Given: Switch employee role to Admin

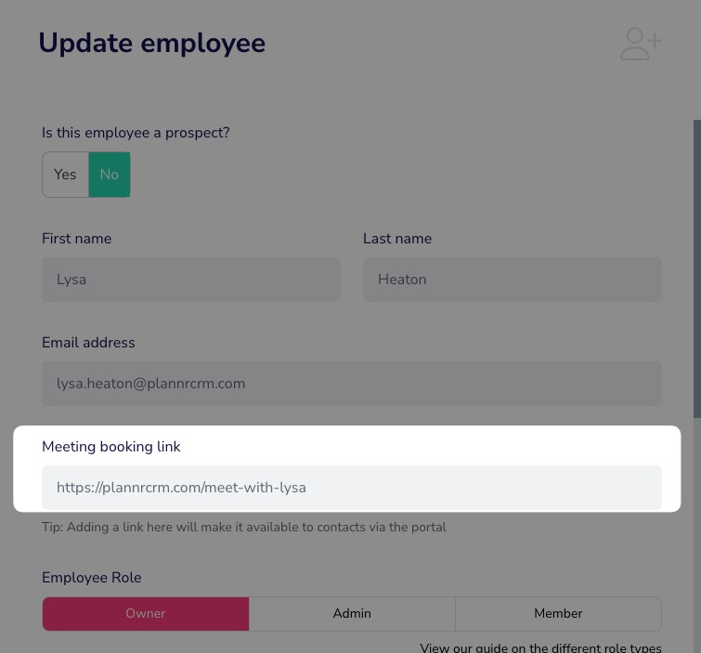Looking at the screenshot, I should [x=352, y=614].
